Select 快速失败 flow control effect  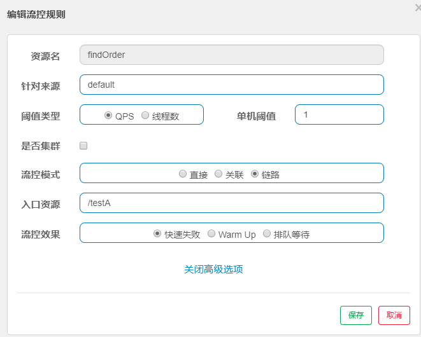click(x=157, y=233)
